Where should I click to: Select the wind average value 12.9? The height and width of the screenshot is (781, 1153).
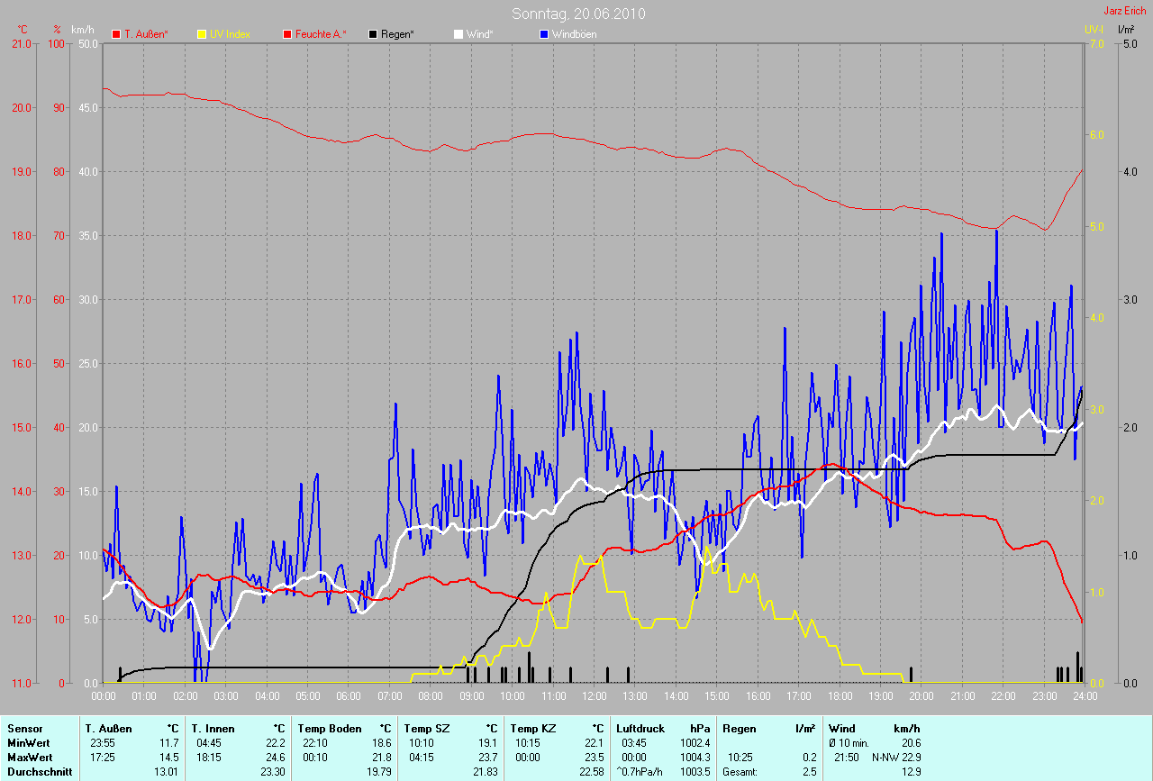point(910,771)
